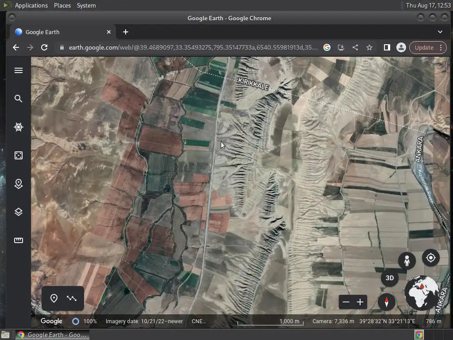Click the clock Thu Aug 17, 12:53
This screenshot has height=340, width=453.
tap(428, 5)
